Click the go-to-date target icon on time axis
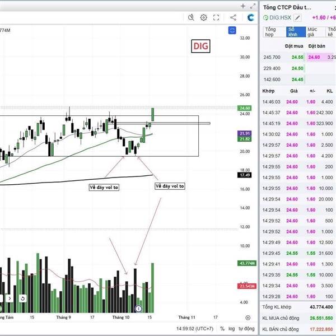 (x=248, y=318)
